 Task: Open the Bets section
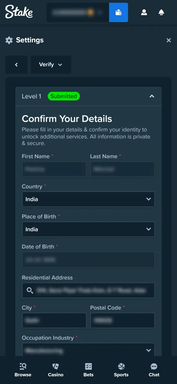tap(88, 369)
